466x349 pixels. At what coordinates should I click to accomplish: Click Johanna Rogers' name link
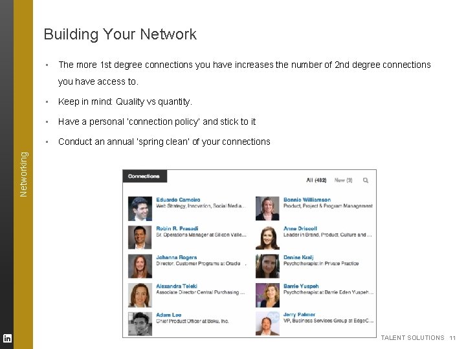(177, 257)
